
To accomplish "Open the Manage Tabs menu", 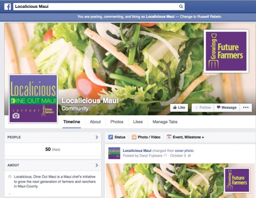I will (x=165, y=122).
